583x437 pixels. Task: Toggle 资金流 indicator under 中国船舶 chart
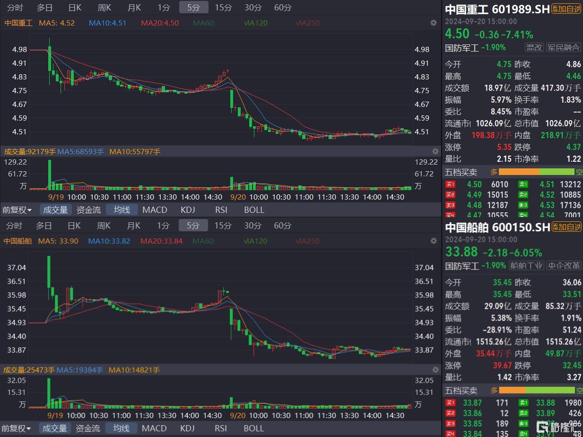click(x=88, y=428)
